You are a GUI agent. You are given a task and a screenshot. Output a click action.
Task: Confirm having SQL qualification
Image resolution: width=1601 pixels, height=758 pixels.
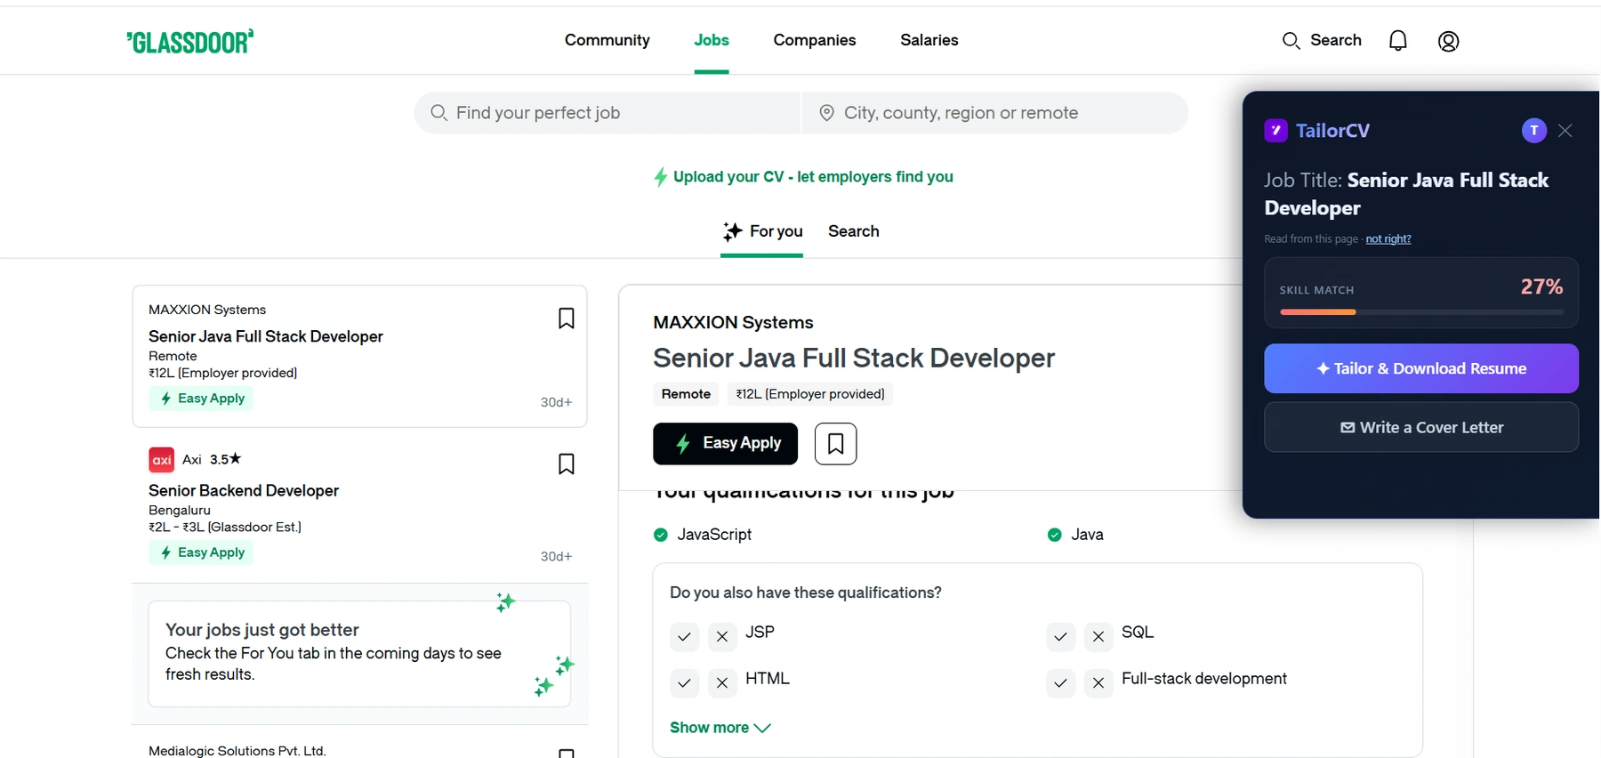pyautogui.click(x=1060, y=636)
